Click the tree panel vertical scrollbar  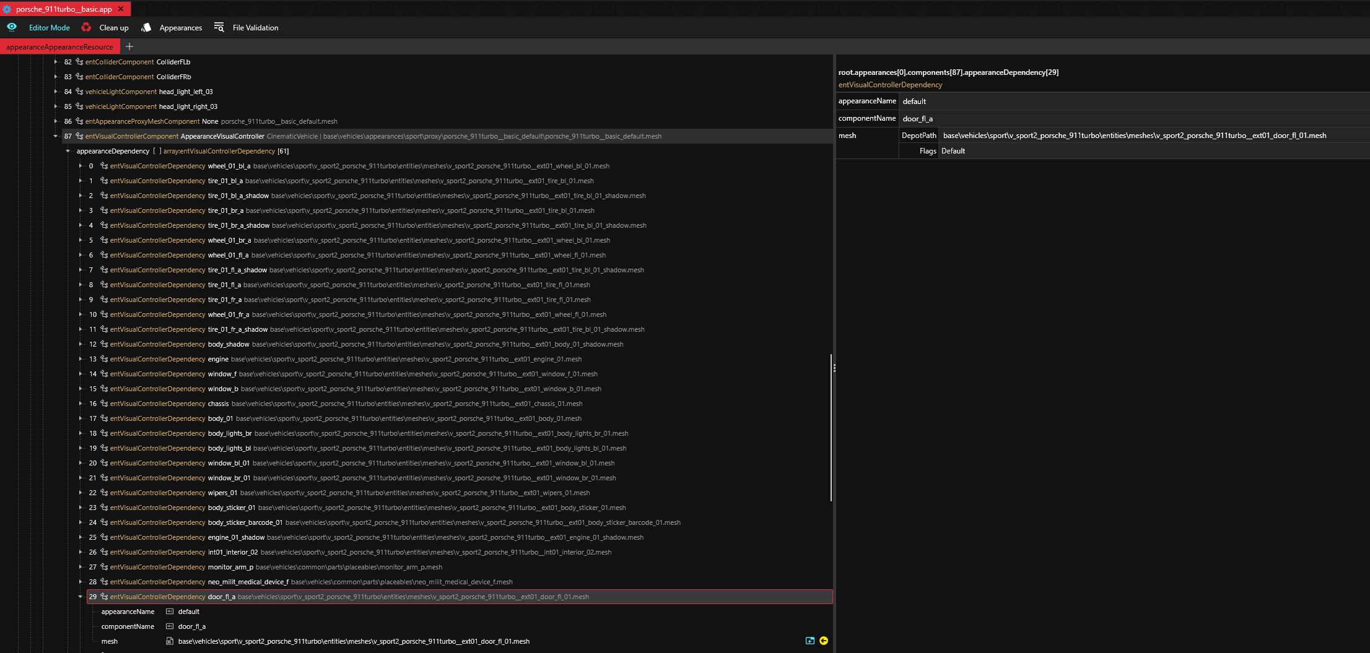pyautogui.click(x=831, y=427)
